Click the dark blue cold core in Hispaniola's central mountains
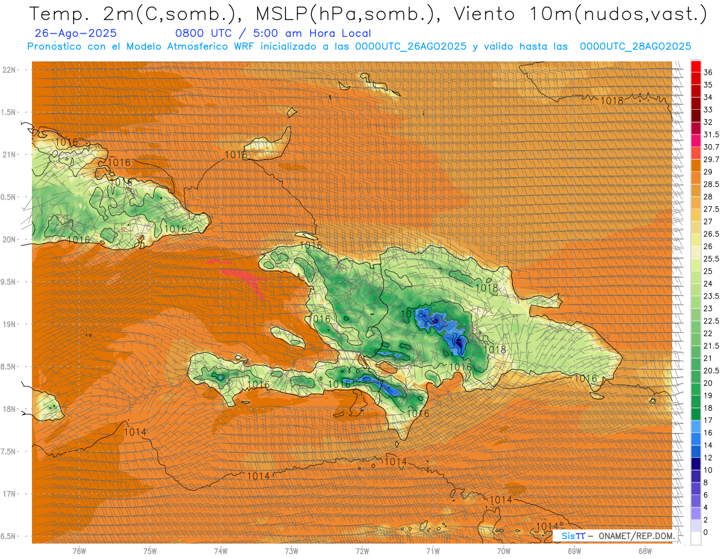Screen dimensions: 724x559 pos(459,344)
